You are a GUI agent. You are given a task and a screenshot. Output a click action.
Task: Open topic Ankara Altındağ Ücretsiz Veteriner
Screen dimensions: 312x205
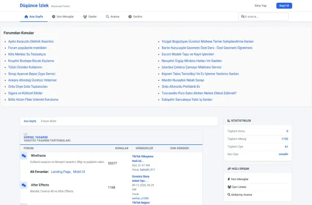pos(32,80)
